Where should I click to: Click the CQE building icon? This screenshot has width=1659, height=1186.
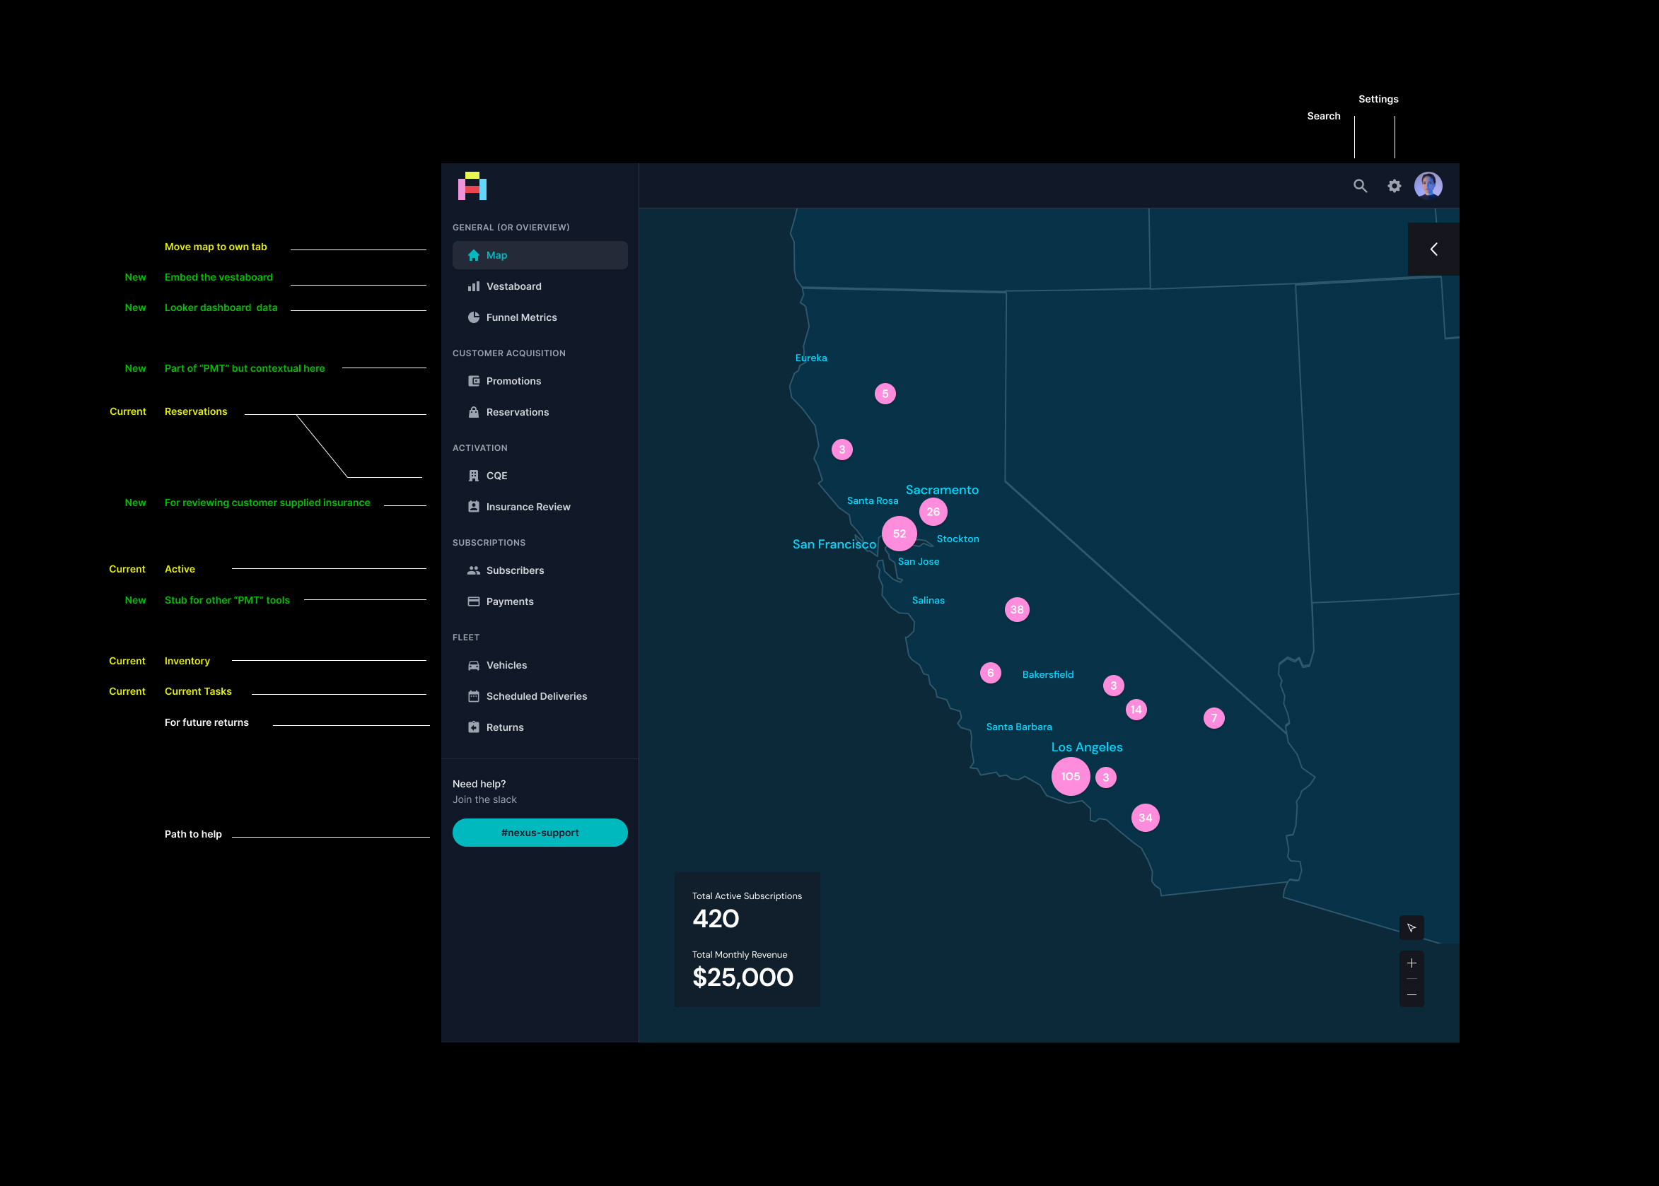pyautogui.click(x=473, y=476)
